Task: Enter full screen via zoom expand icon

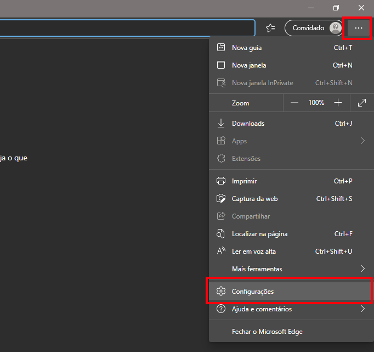Action: (361, 103)
